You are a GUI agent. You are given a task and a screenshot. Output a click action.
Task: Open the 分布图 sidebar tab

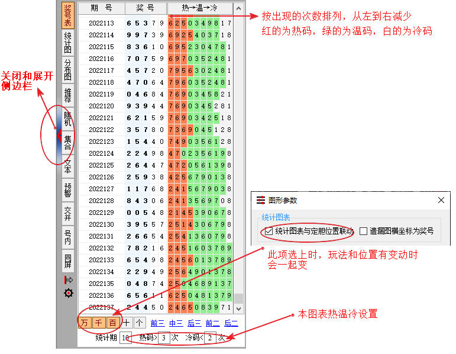click(x=68, y=69)
